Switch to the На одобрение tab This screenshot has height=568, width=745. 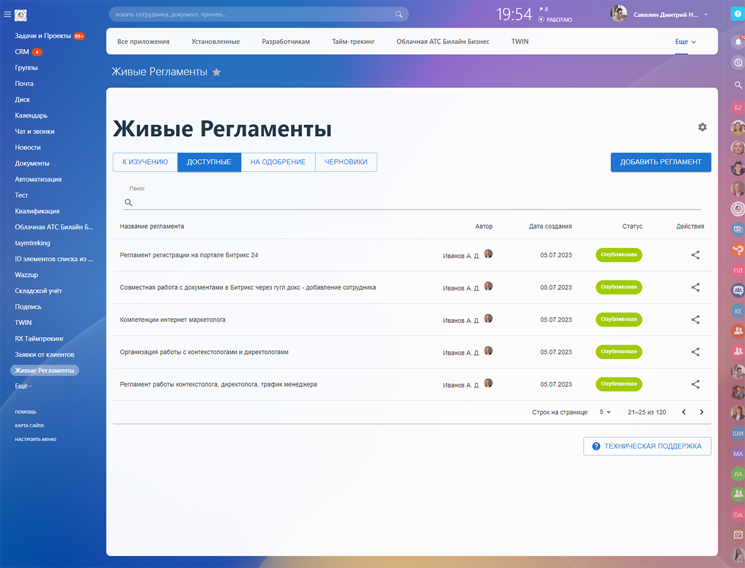pyautogui.click(x=278, y=162)
